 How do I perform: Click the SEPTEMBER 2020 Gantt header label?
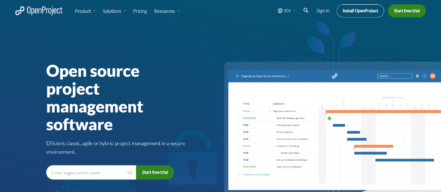[x=393, y=98]
